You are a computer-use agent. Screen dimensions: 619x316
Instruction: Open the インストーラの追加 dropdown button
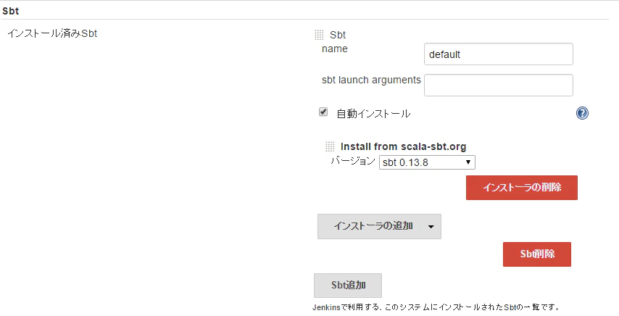click(x=379, y=226)
